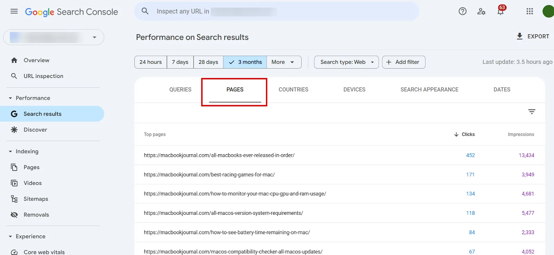This screenshot has width=554, height=255.
Task: Click the Pages document icon under Indexing
Action: coord(14,167)
